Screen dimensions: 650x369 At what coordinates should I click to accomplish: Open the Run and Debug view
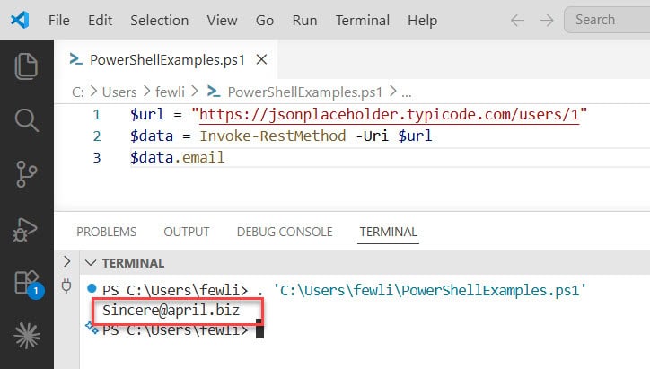point(26,229)
